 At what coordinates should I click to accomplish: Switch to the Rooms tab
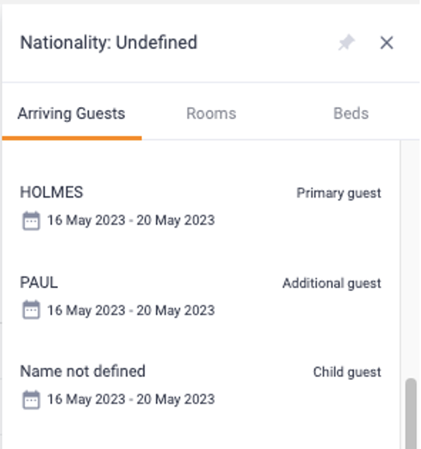tap(211, 114)
